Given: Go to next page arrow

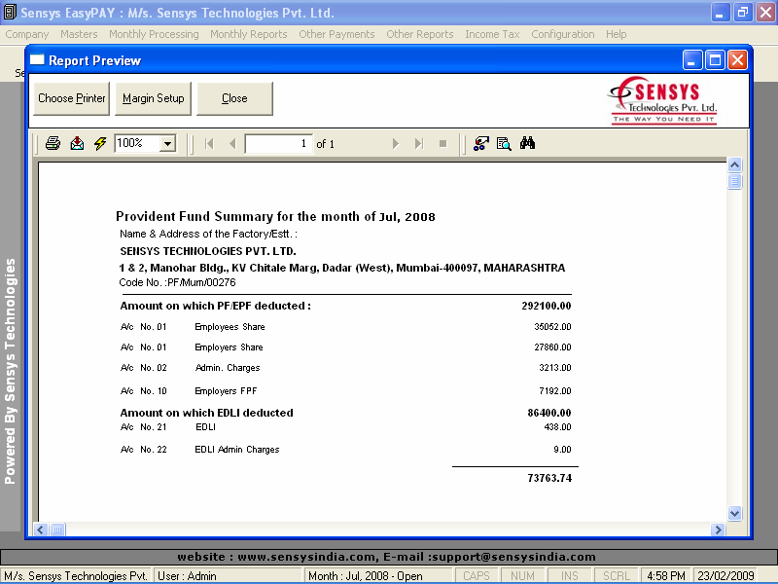Looking at the screenshot, I should pyautogui.click(x=396, y=143).
